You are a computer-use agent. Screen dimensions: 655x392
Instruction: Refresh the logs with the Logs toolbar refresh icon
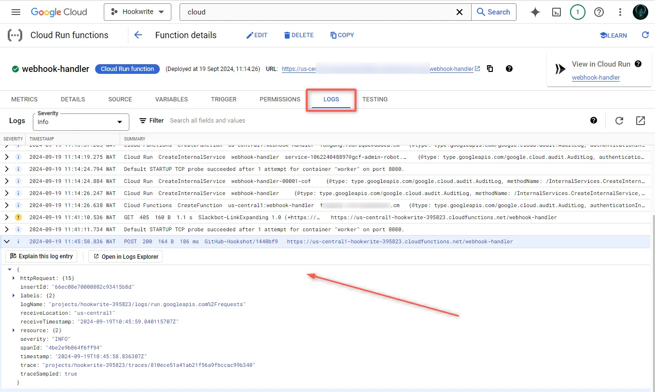point(619,121)
